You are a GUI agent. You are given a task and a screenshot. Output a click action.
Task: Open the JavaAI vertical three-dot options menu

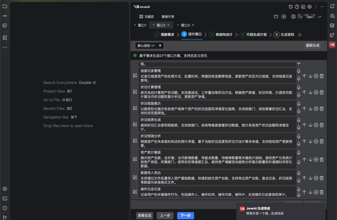coord(316,7)
